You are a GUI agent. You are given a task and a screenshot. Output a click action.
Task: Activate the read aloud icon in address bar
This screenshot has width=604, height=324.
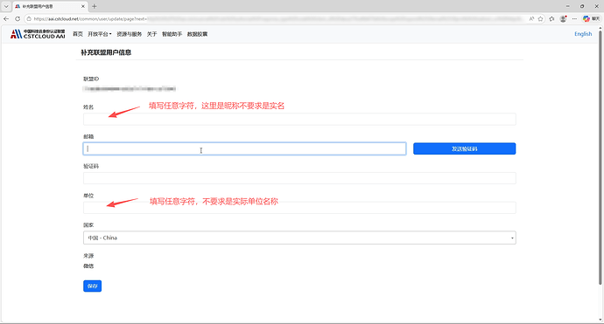(x=531, y=18)
